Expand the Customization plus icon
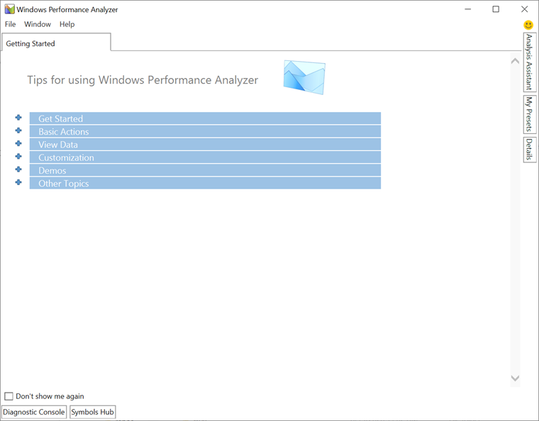 tap(18, 157)
